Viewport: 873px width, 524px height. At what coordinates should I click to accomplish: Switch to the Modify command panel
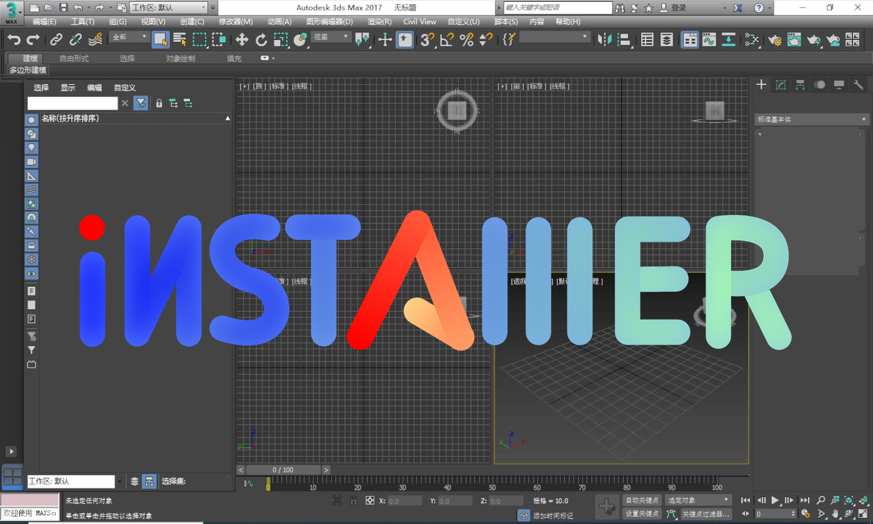pyautogui.click(x=781, y=85)
